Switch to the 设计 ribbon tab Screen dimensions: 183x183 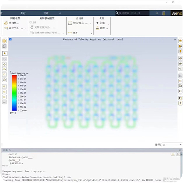[x=46, y=13]
